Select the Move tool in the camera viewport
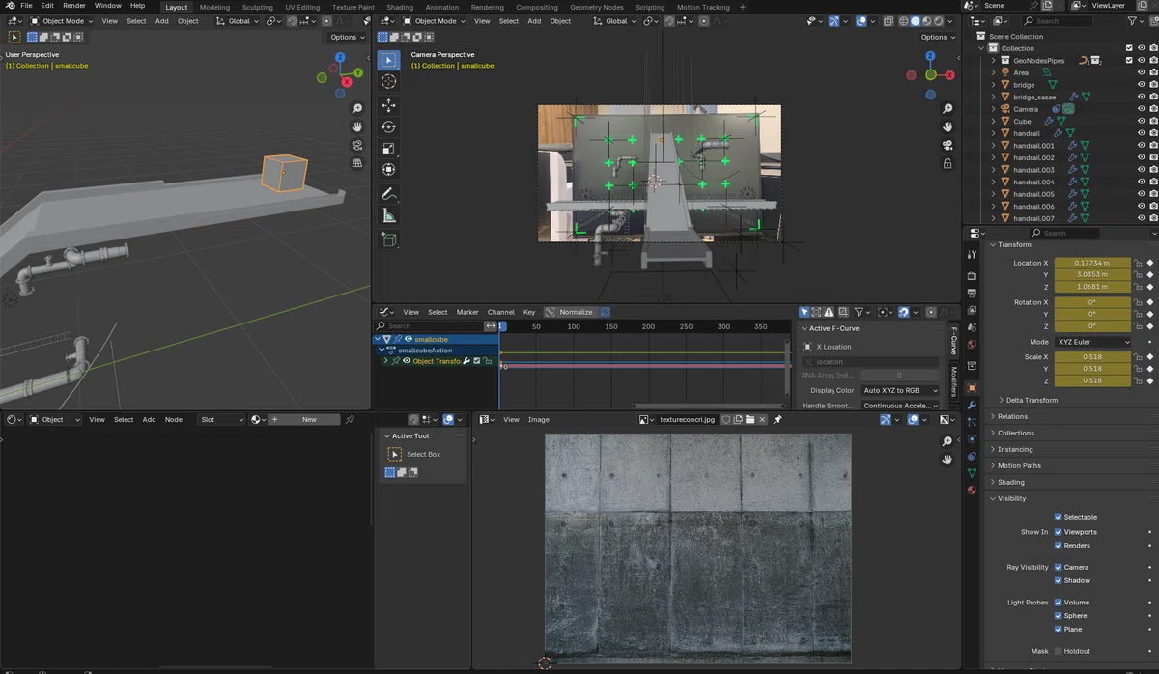 pyautogui.click(x=388, y=105)
